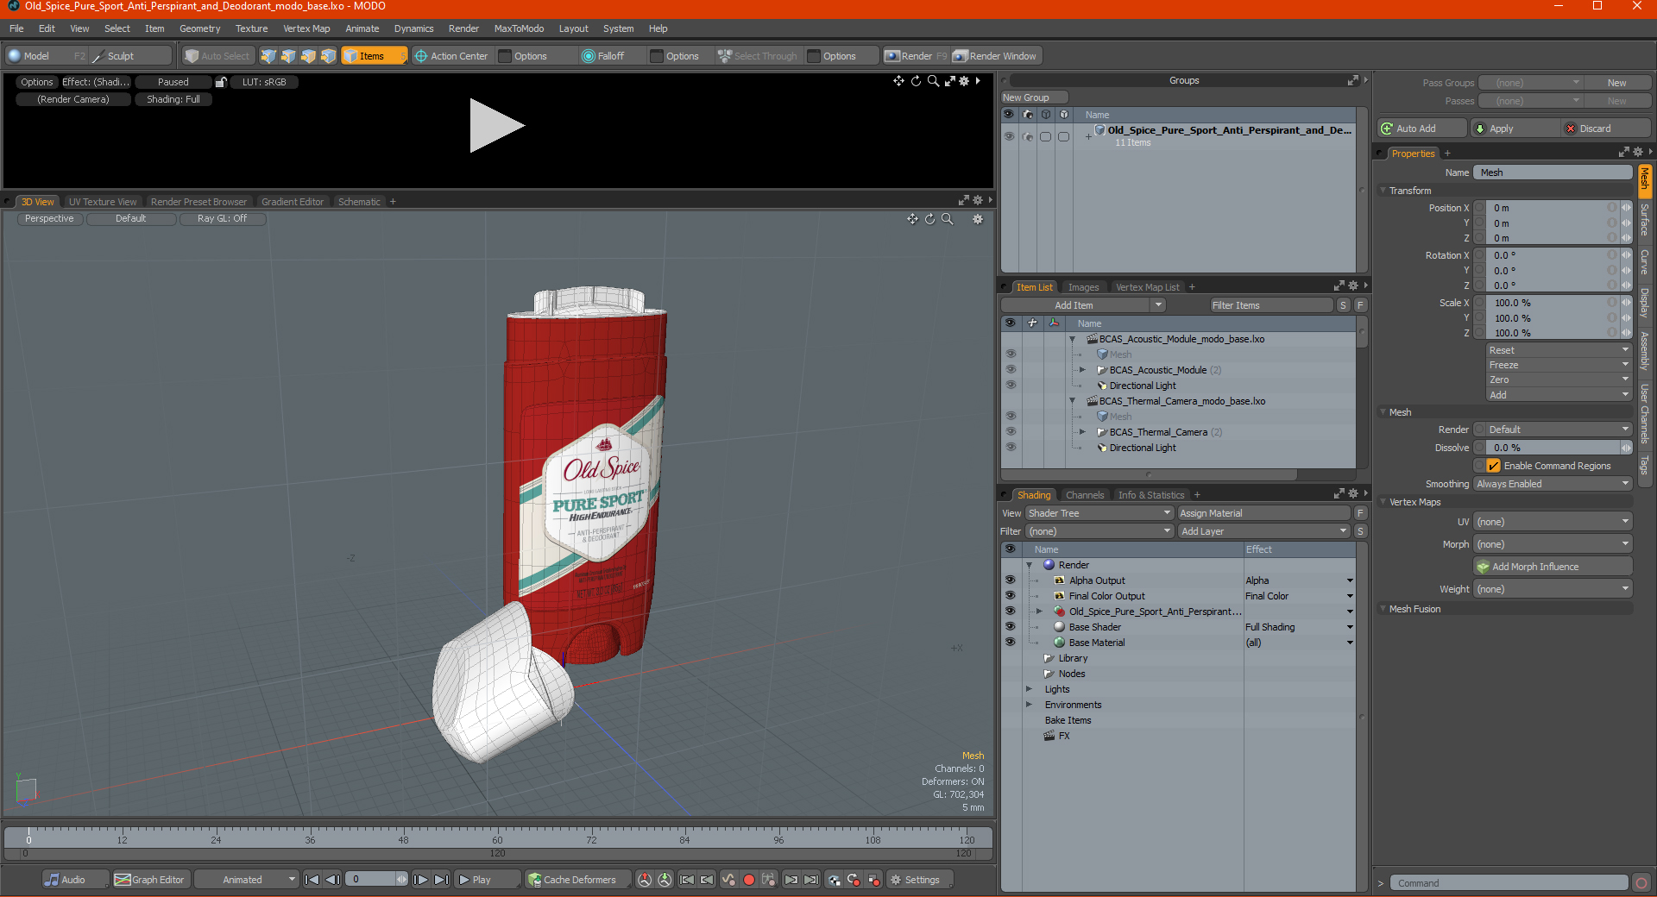
Task: Expand Lights in shader tree
Action: 1029,689
